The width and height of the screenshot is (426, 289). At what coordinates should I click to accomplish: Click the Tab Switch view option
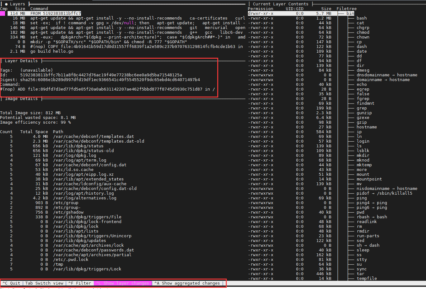pos(44,283)
